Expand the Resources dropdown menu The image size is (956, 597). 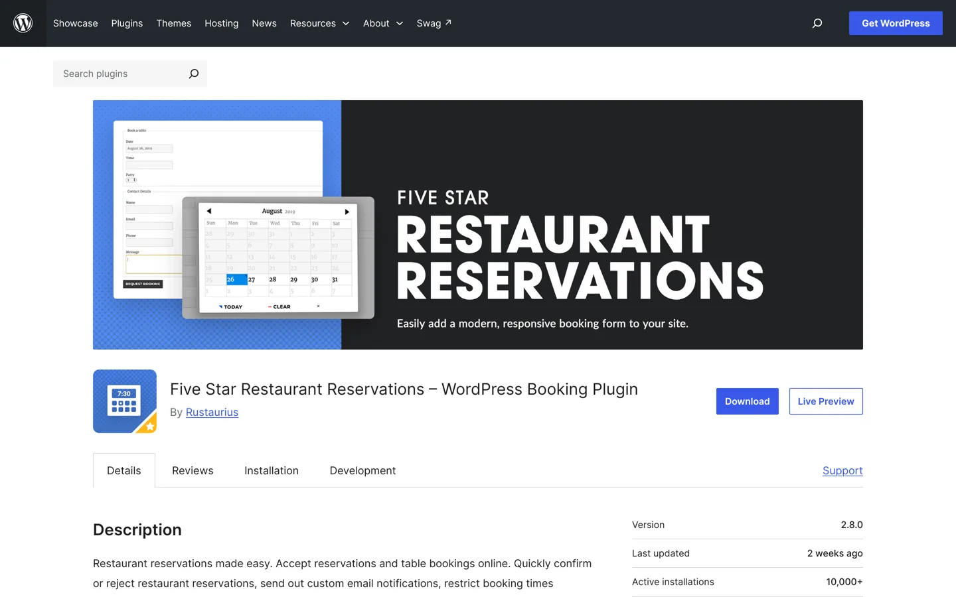tap(319, 23)
